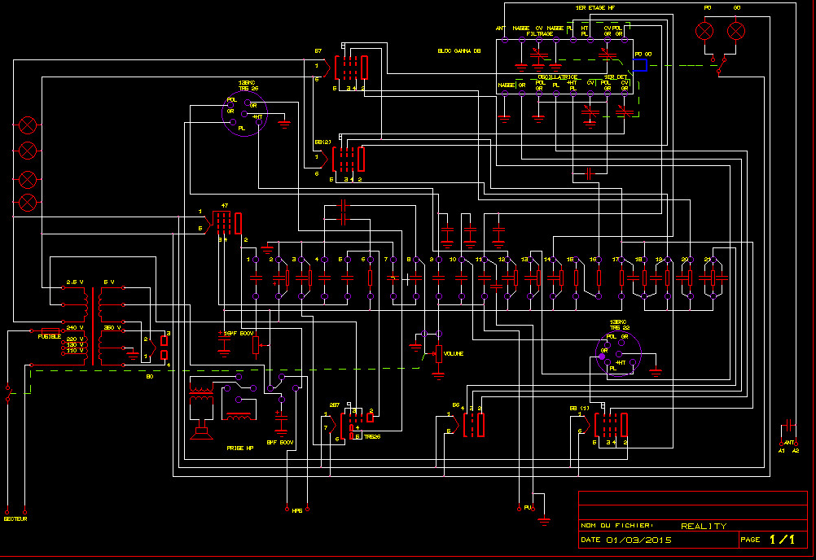Click the PAGE 1/1 title block cell
Screen dimensions: 816x560
tap(769, 539)
